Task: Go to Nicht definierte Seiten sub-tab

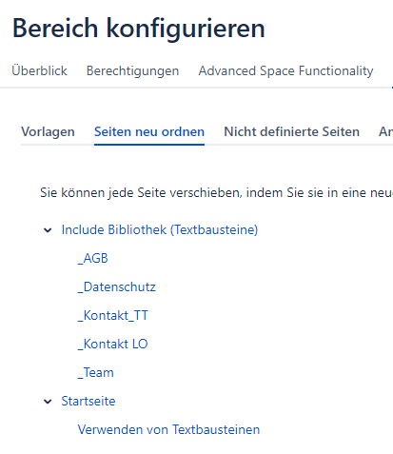Action: pos(291,131)
